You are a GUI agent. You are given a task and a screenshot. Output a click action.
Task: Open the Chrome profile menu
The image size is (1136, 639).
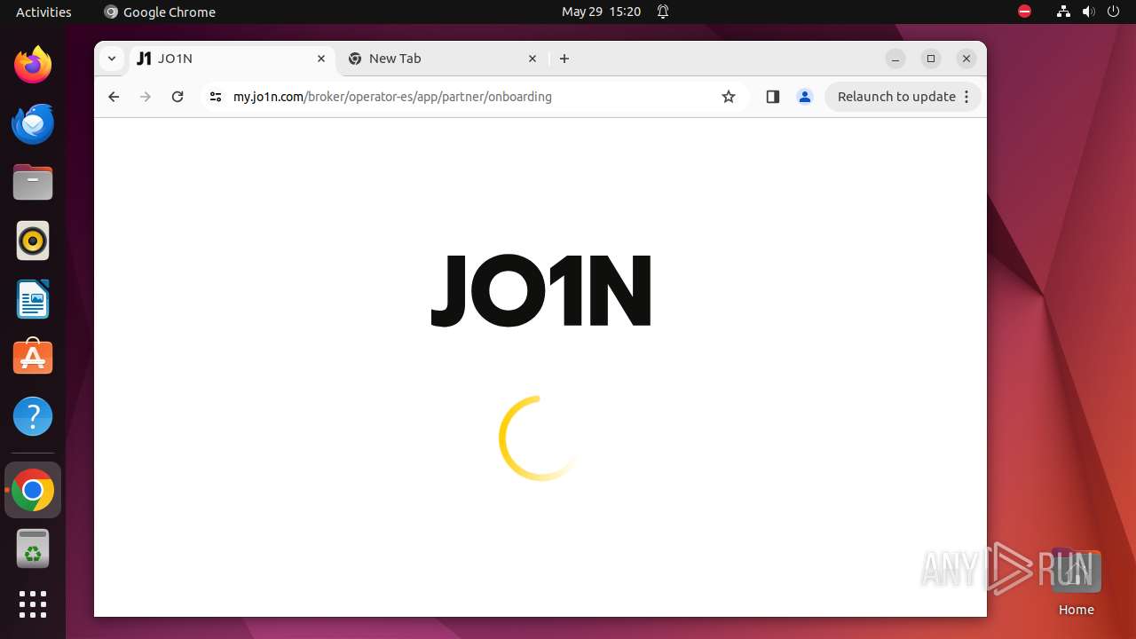[x=805, y=97]
